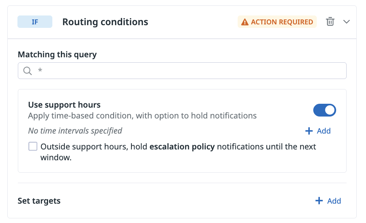This screenshot has height=223, width=366.
Task: Click the Matching this query label
Action: [x=57, y=54]
